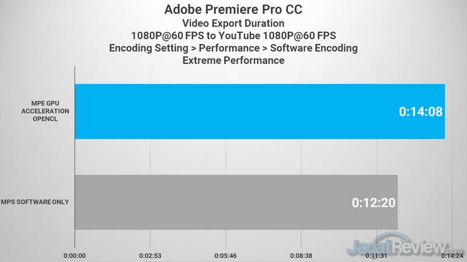This screenshot has height=262, width=467.
Task: Click the vertical gridline above 0:02:53
Action: (x=151, y=157)
